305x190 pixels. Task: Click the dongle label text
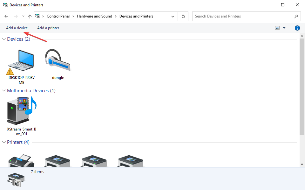[x=58, y=78]
